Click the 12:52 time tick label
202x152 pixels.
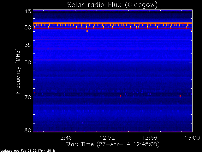tap(107, 138)
